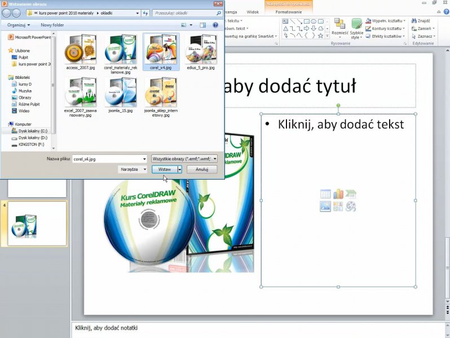The height and width of the screenshot is (338, 450).
Task: Click the insert SmartArt icon in placeholder
Action: pyautogui.click(x=351, y=194)
